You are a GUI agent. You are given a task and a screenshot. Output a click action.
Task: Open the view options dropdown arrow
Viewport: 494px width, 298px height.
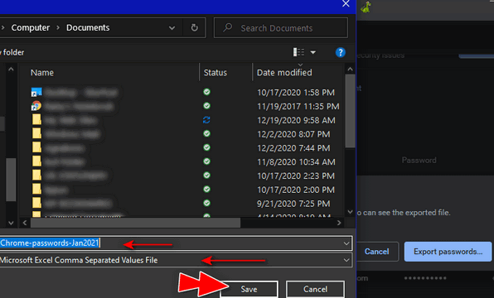click(312, 52)
